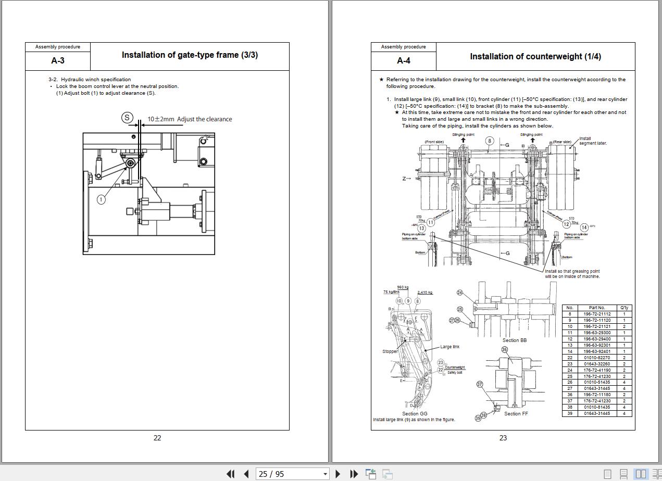
Task: Click the 'Section FF' caption
Action: [516, 414]
